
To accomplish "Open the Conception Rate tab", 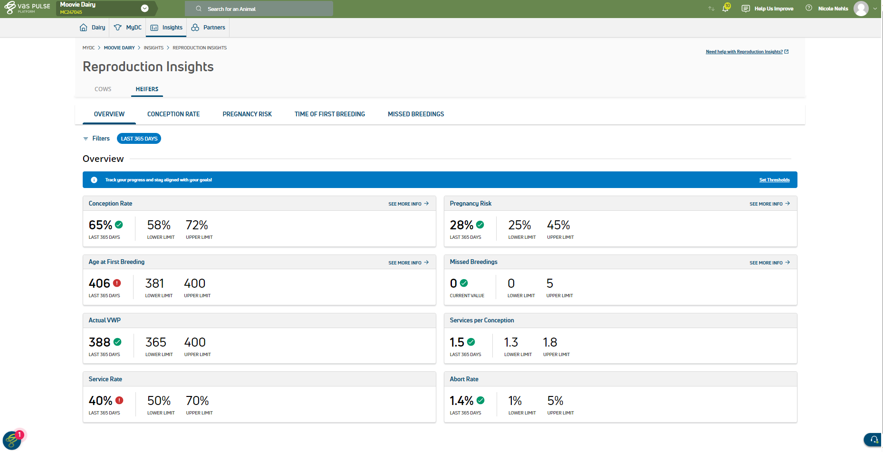I will tap(173, 114).
